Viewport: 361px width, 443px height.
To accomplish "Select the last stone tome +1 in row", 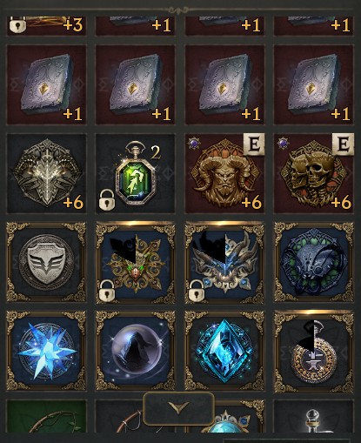I will click(314, 84).
